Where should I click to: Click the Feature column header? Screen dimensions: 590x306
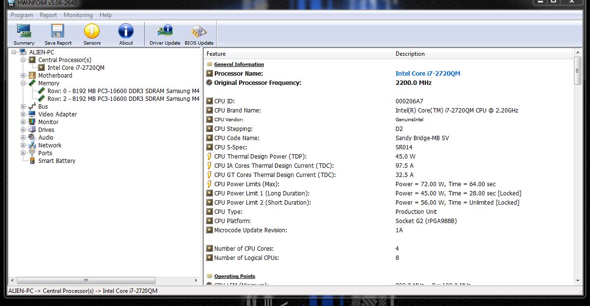(x=296, y=54)
